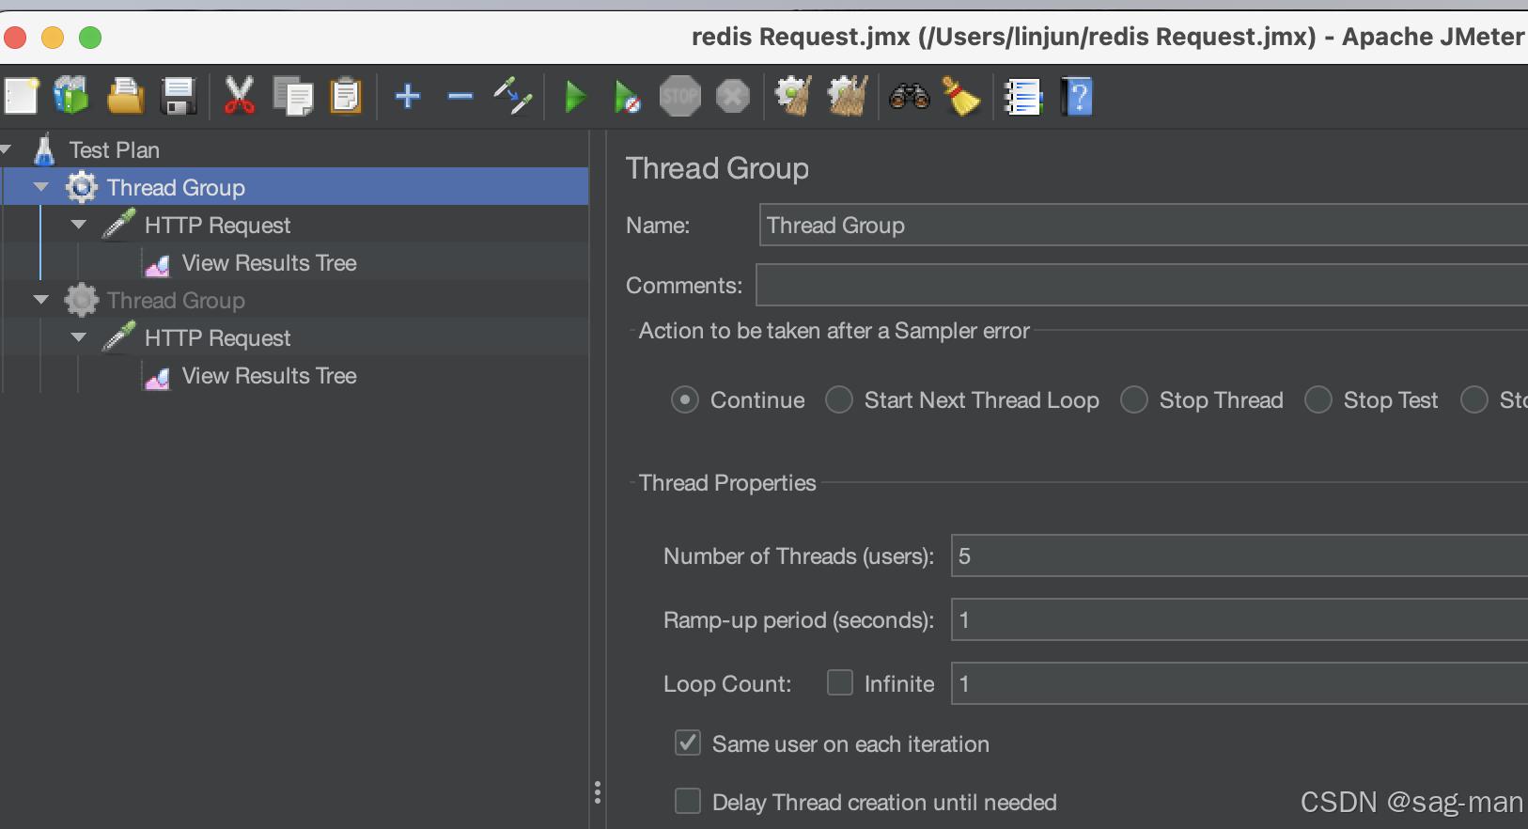Viewport: 1528px width, 829px height.
Task: Select the disabled gray Thread Group node
Action: pyautogui.click(x=176, y=300)
